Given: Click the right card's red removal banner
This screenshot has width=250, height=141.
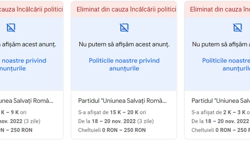Looking at the screenshot, I should tap(217, 9).
